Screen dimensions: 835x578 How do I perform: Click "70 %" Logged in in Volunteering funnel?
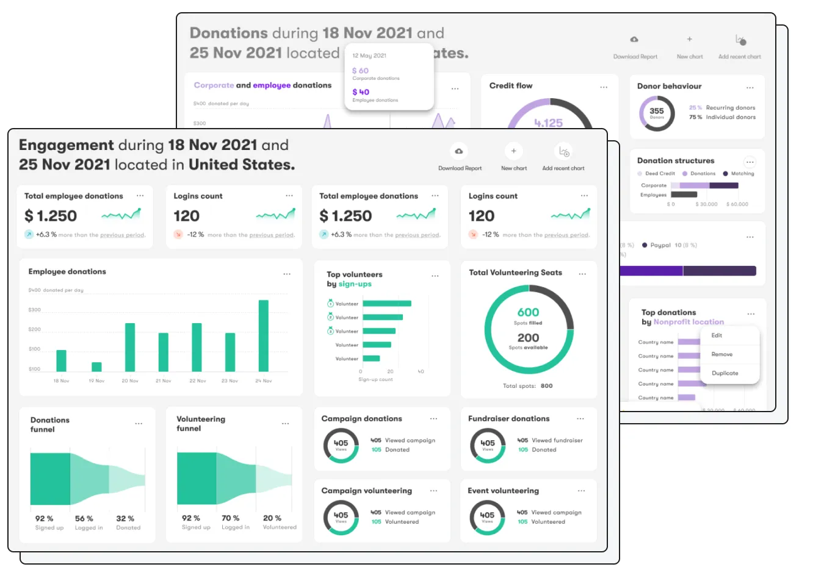[231, 518]
